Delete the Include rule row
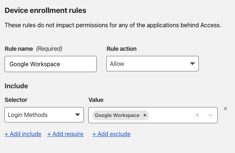Image resolution: width=235 pixels, height=153 pixels. pyautogui.click(x=225, y=109)
